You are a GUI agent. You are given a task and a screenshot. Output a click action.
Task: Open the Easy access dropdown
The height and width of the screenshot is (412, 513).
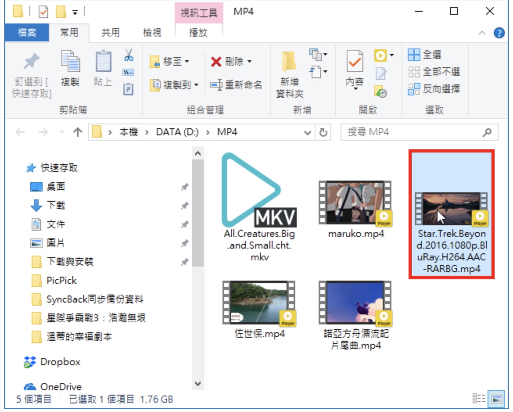318,72
